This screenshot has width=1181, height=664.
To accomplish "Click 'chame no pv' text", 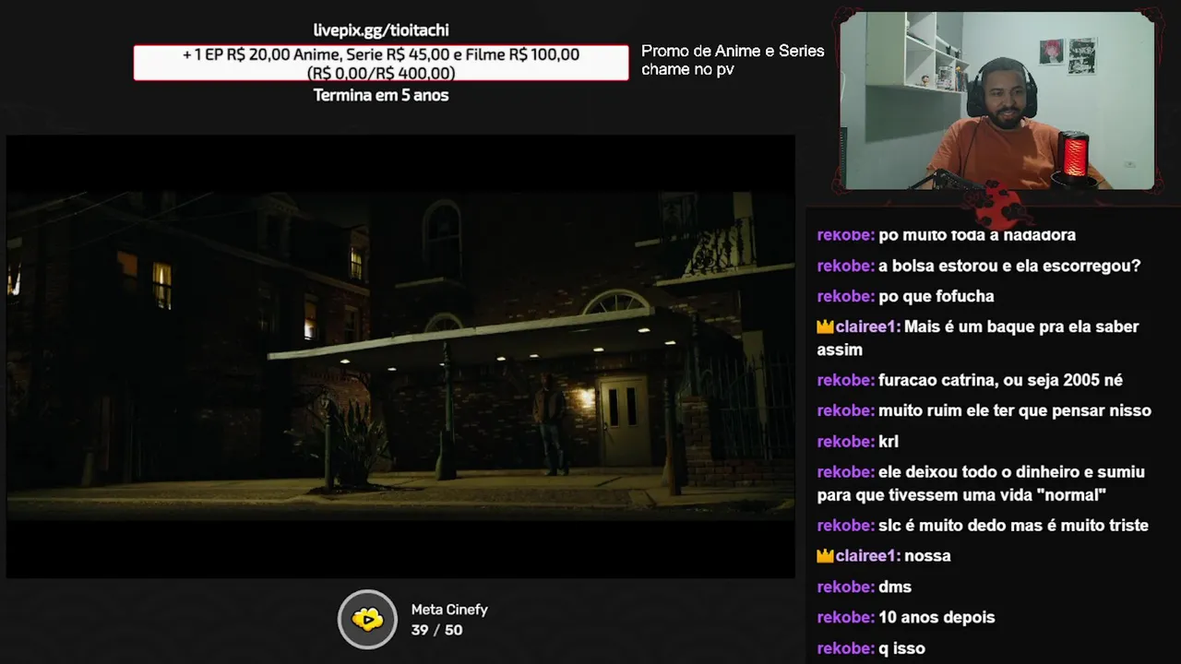I will [x=687, y=69].
